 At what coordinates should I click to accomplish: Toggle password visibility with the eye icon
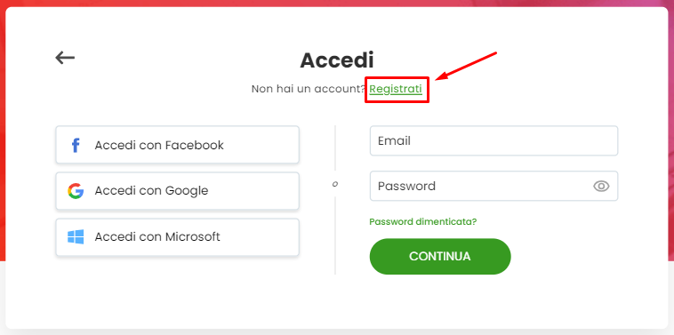click(601, 186)
